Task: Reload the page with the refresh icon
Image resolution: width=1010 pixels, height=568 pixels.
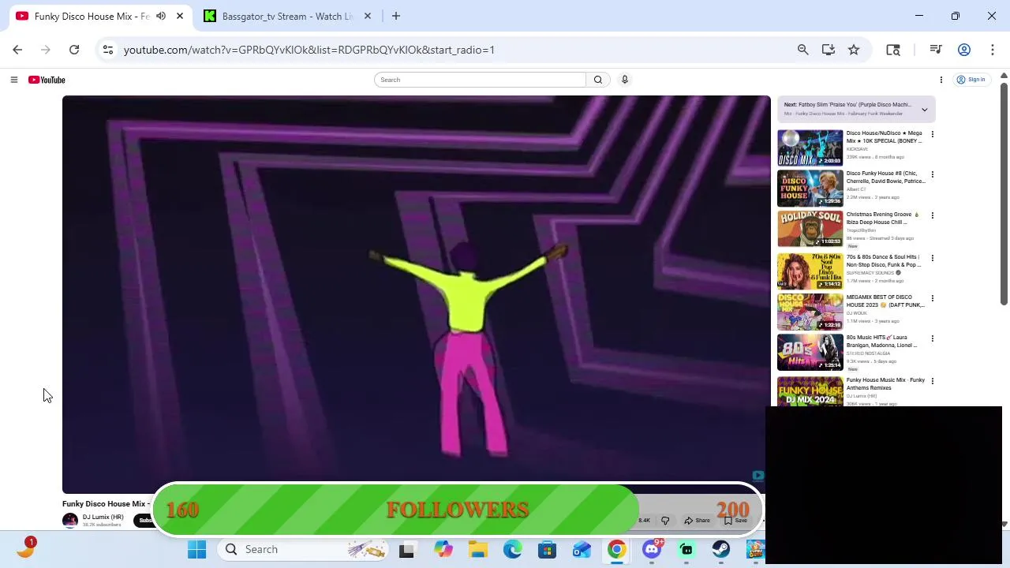Action: pyautogui.click(x=74, y=50)
